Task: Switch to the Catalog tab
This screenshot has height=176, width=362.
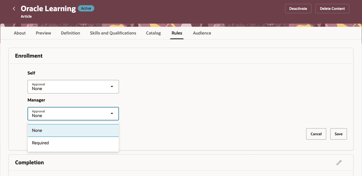Action: tap(153, 33)
